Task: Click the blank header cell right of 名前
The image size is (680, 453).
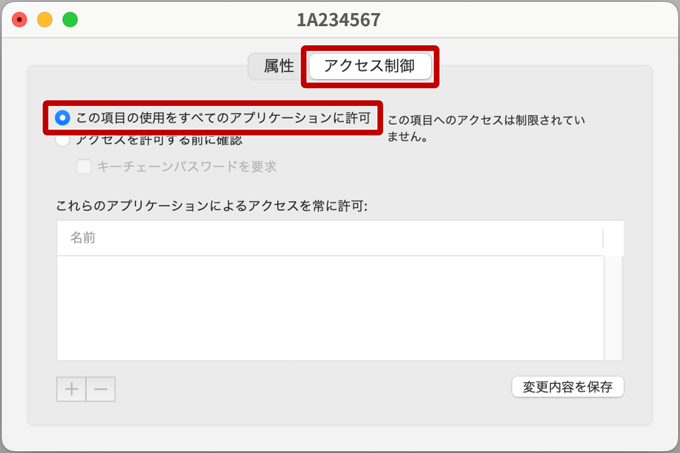Action: click(x=613, y=238)
